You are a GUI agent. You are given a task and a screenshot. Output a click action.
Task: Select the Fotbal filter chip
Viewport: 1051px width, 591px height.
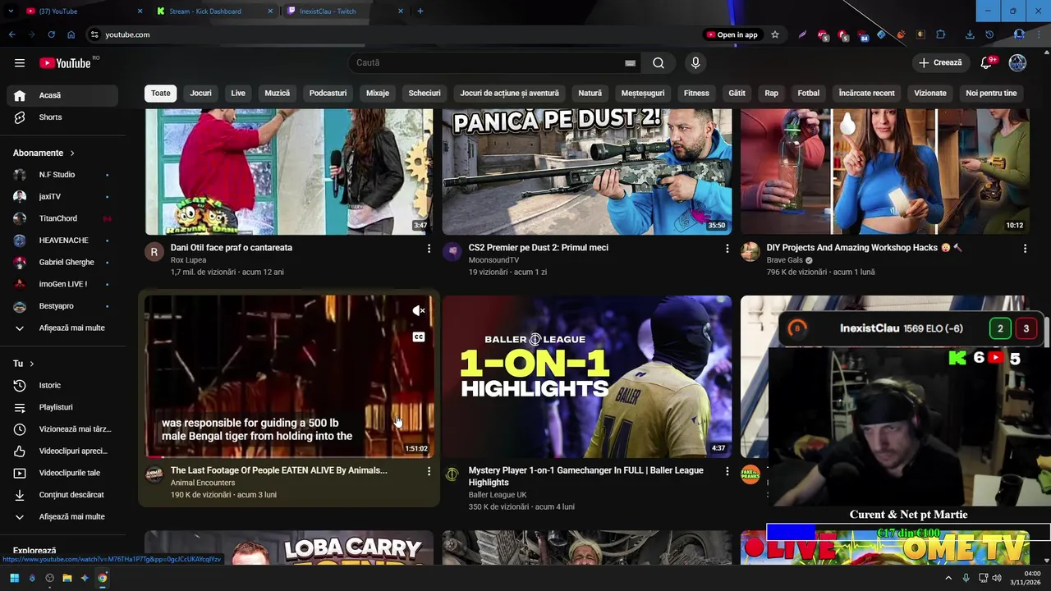coord(809,94)
